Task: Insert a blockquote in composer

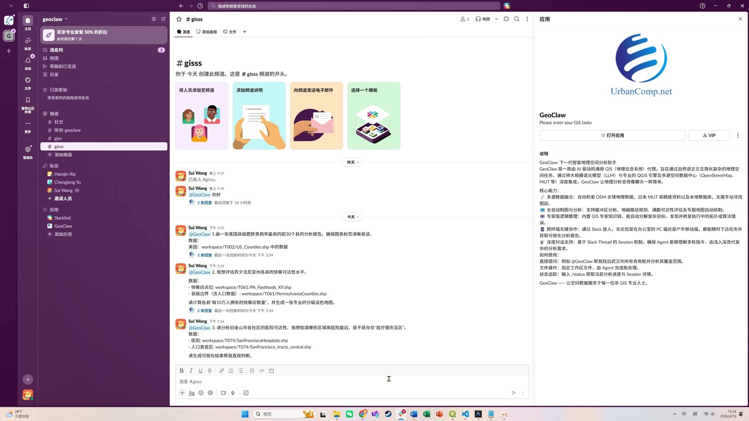Action: coord(252,370)
